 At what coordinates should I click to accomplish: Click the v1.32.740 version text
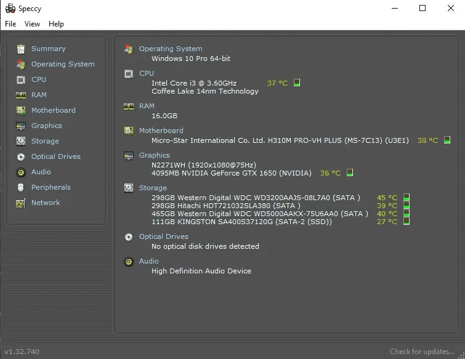(22, 352)
